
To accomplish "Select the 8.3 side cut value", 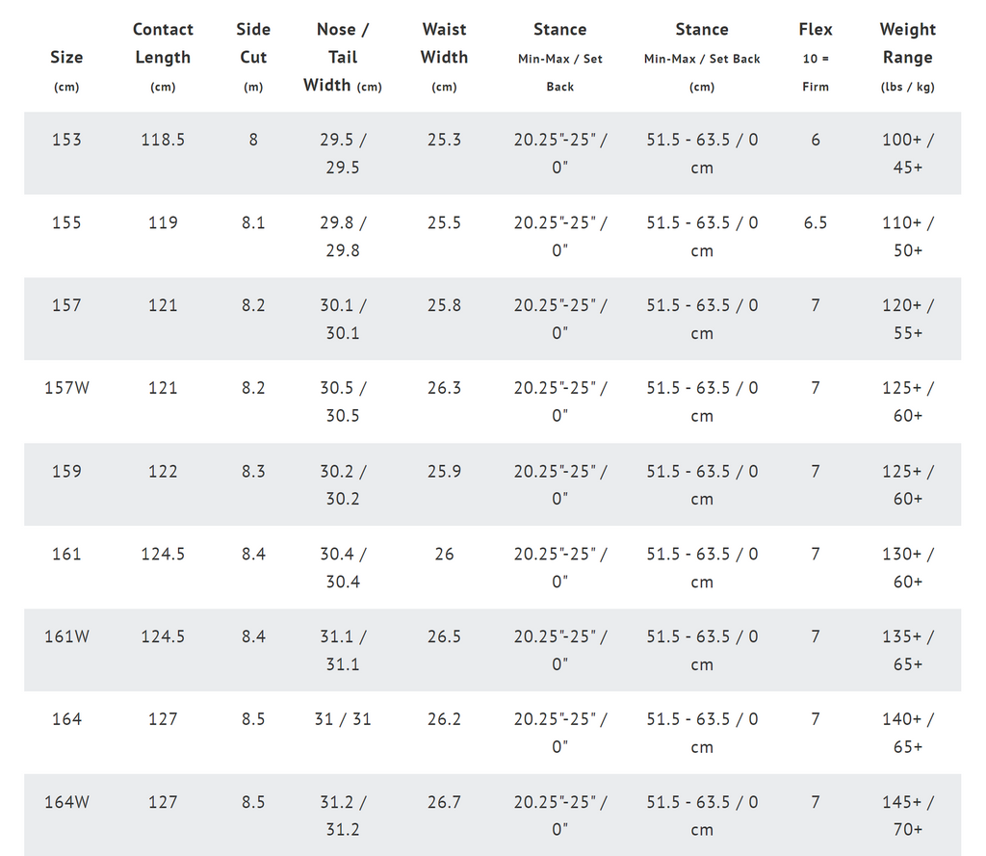I will [x=253, y=471].
